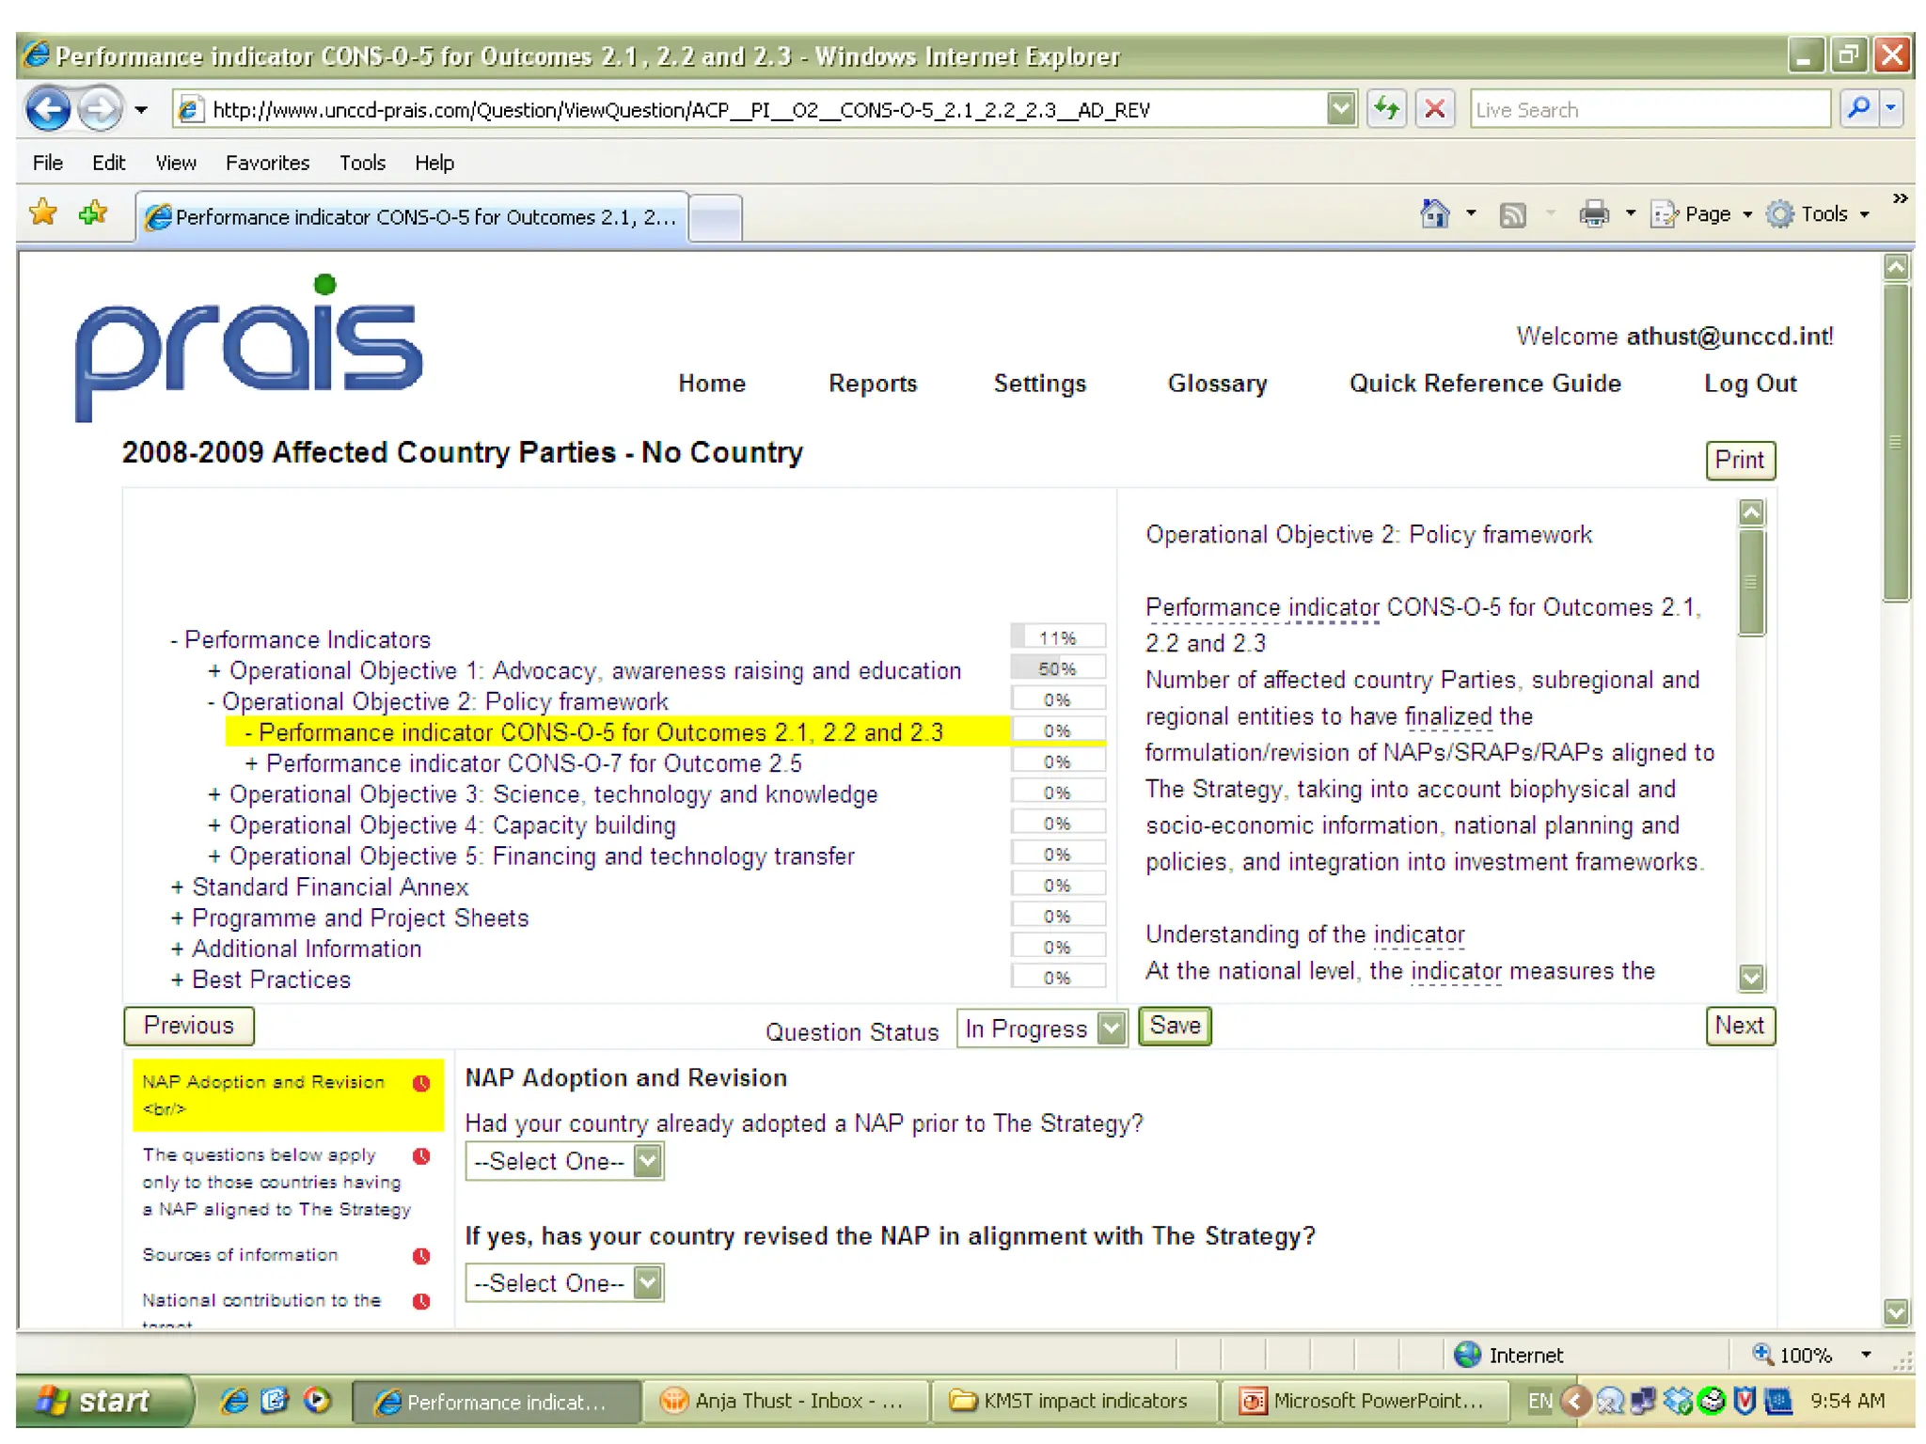Click the Stop loading red X icon
This screenshot has height=1444, width=1926.
(1434, 109)
